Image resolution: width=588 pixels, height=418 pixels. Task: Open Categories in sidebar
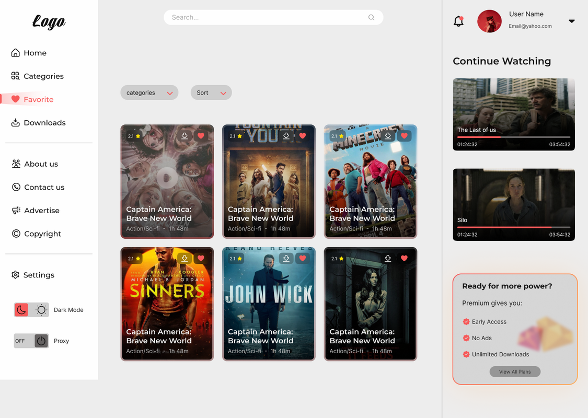[37, 76]
